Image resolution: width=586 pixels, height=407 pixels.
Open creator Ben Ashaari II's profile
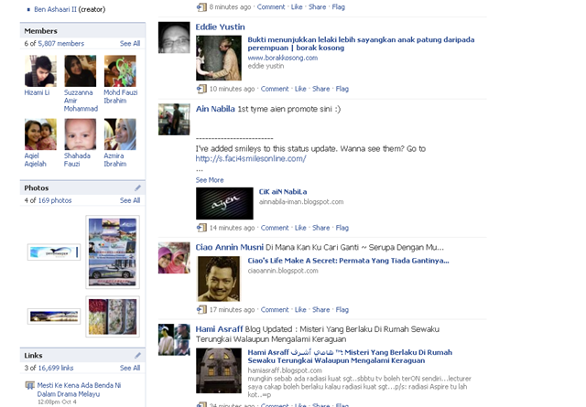coord(55,9)
